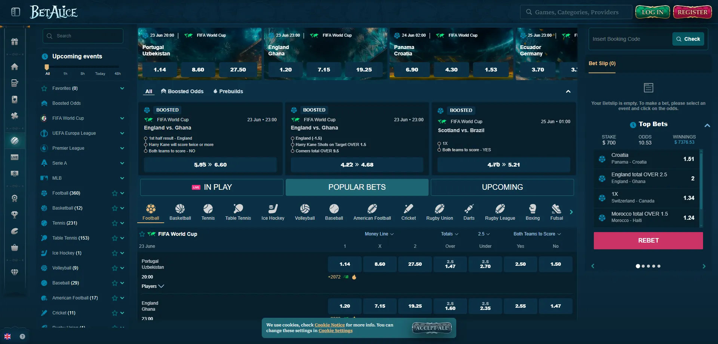Open the Bet Slip (0) tab
Screen dimensions: 718x344
pyautogui.click(x=602, y=64)
